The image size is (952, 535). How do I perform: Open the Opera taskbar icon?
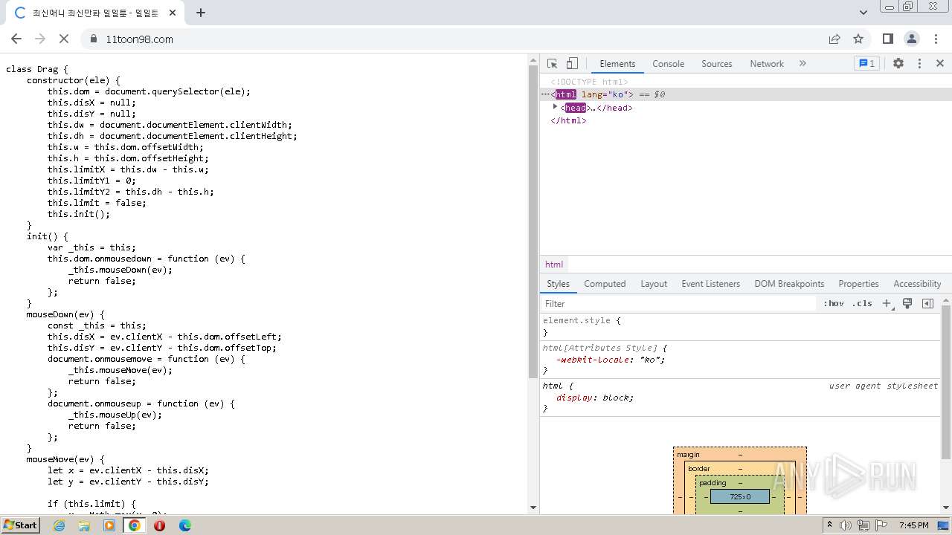tap(159, 525)
